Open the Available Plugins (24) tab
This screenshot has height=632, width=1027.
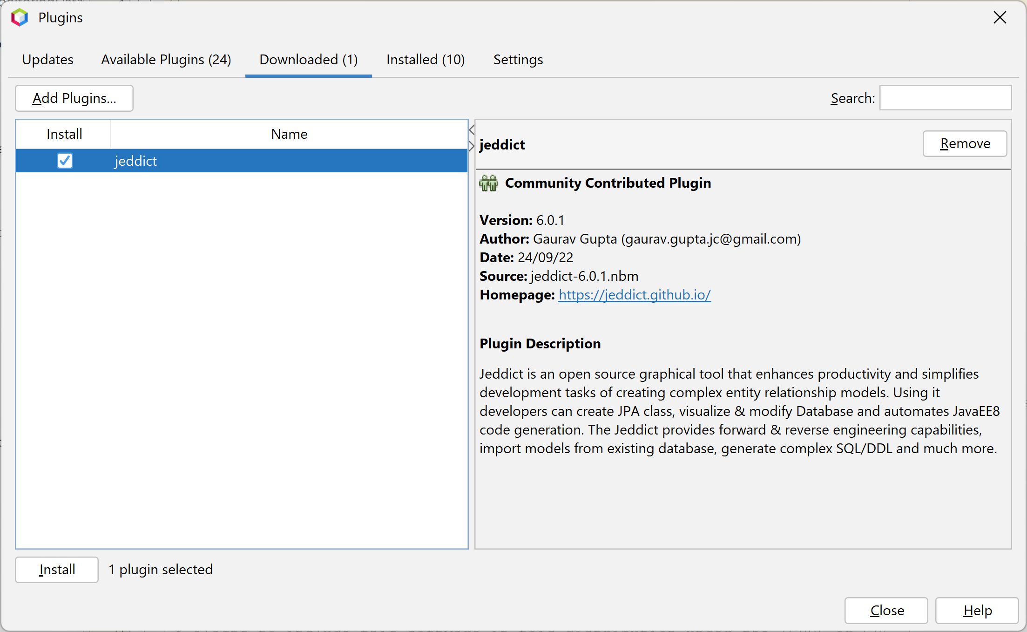pos(166,60)
